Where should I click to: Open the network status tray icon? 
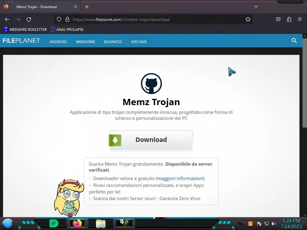(267, 223)
